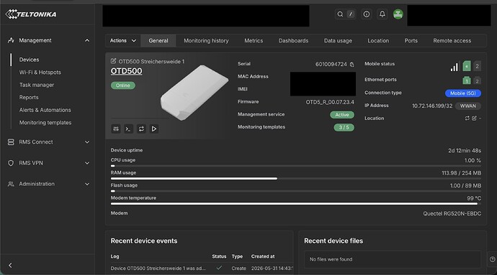This screenshot has width=497, height=275.
Task: Switch to Monitoring history tab
Action: [x=206, y=40]
